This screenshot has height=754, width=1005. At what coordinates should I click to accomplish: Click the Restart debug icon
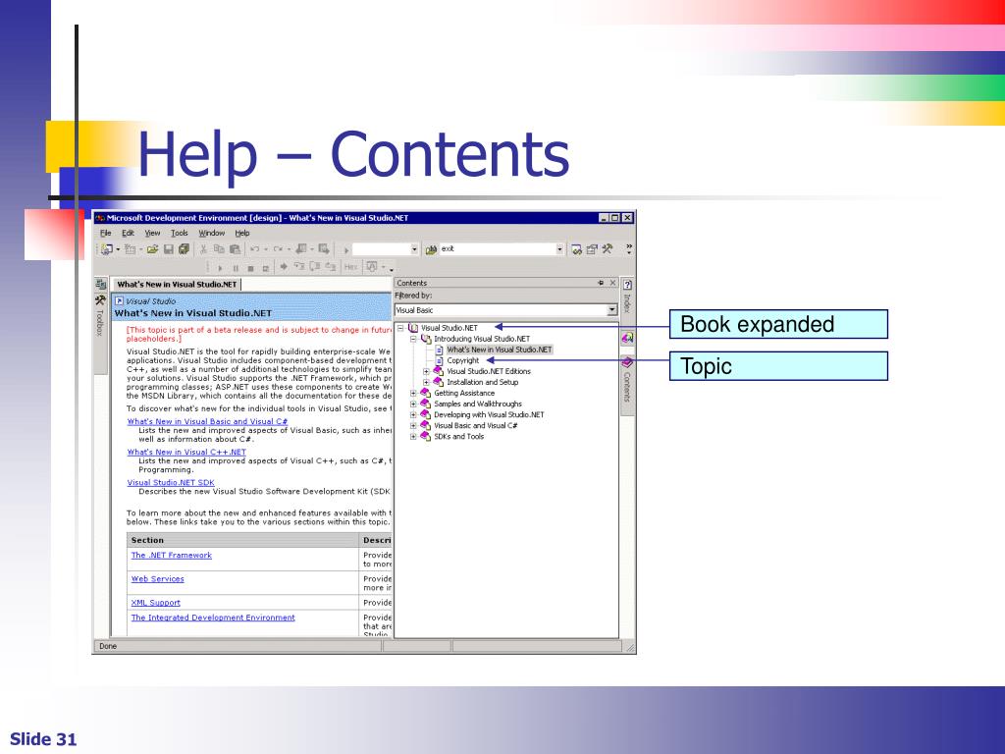tap(265, 267)
